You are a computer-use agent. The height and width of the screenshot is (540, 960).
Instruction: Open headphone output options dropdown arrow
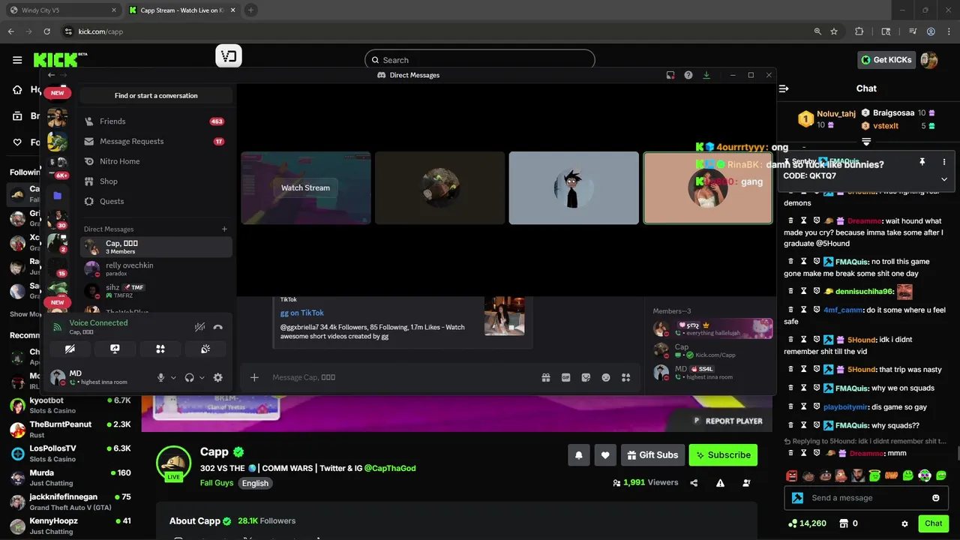pyautogui.click(x=202, y=378)
